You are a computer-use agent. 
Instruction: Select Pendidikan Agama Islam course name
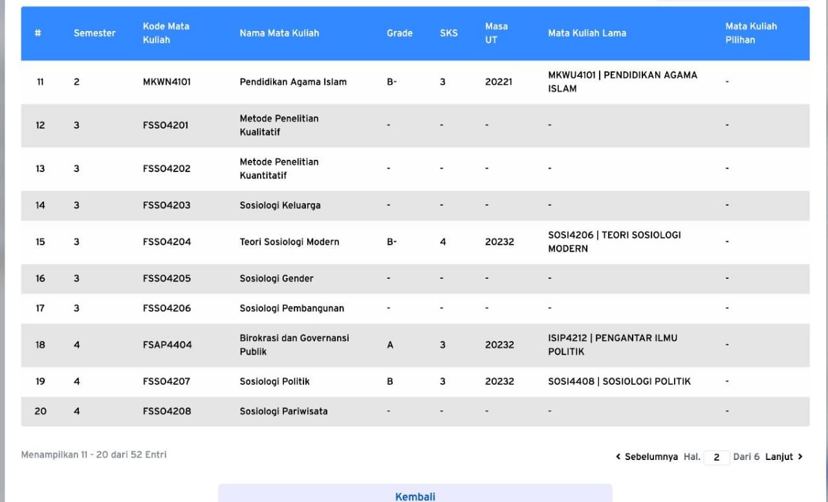293,82
